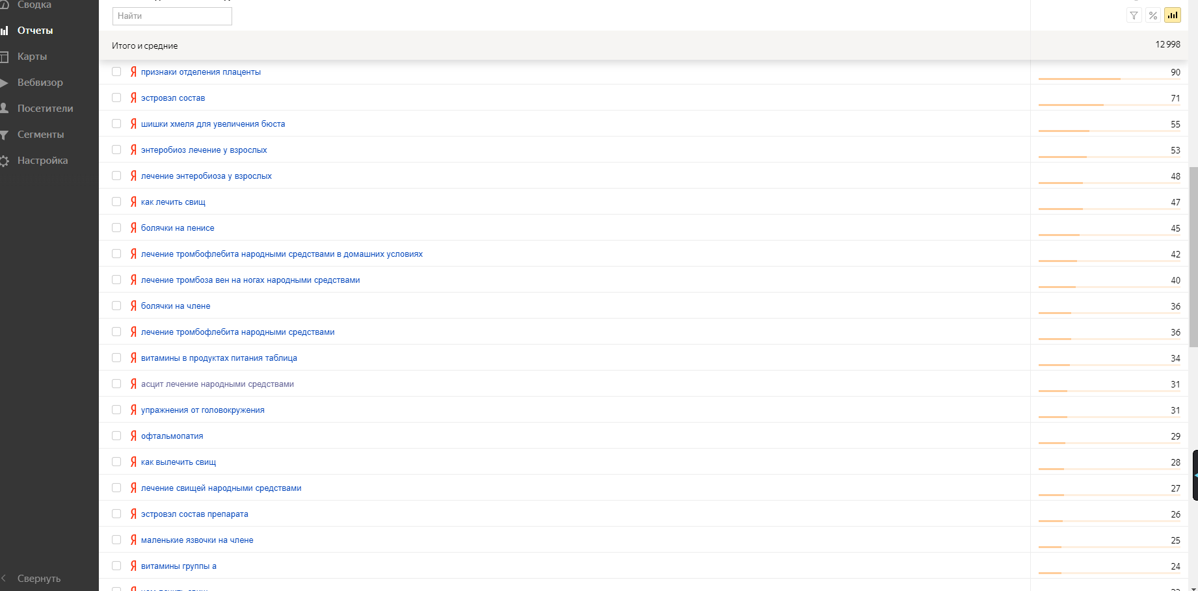The height and width of the screenshot is (591, 1198).
Task: Open the Отчеты menu section
Action: click(35, 31)
